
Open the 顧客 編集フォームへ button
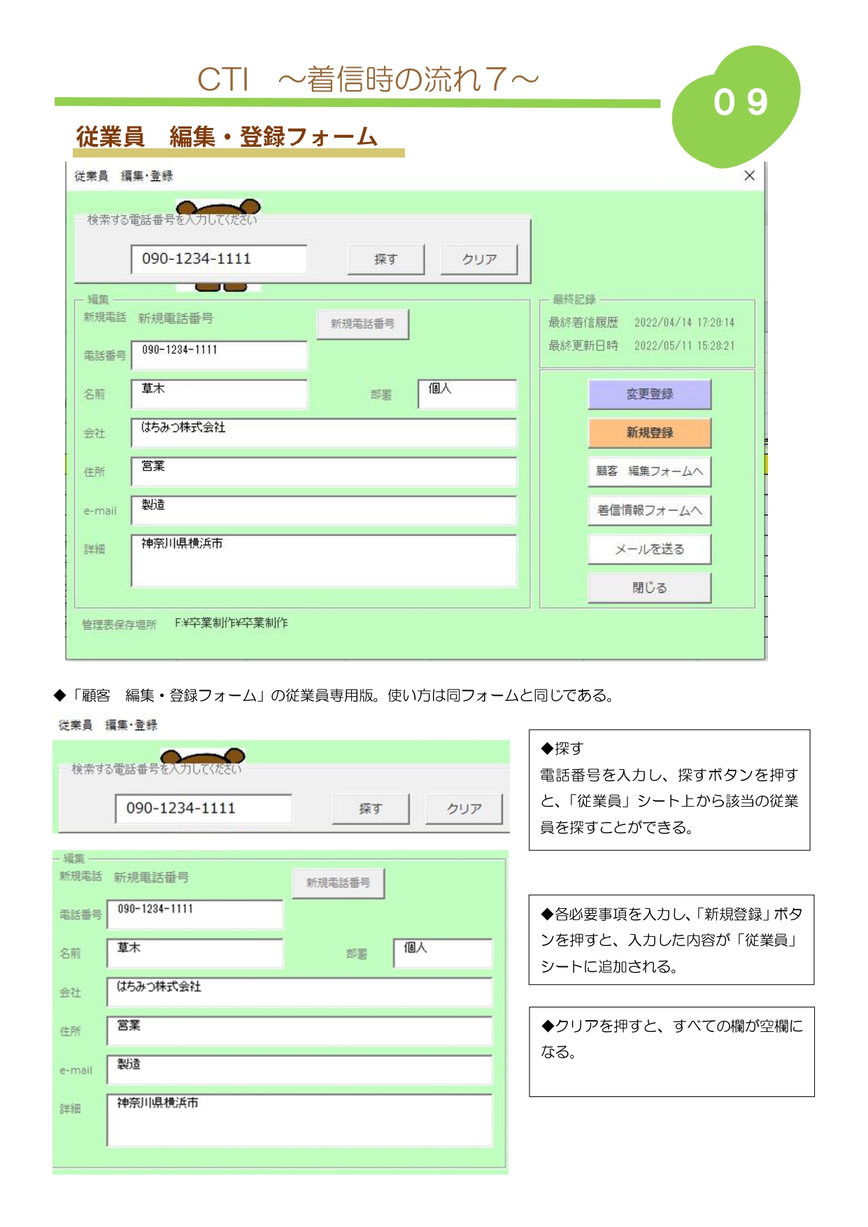click(x=649, y=471)
